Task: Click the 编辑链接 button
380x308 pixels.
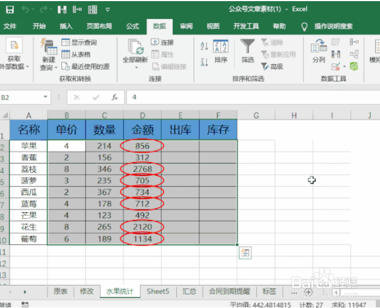Action: pyautogui.click(x=169, y=66)
